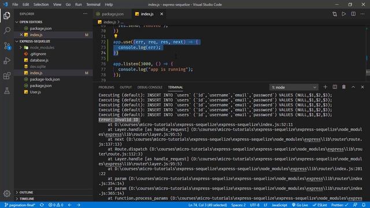Open the File menu
Image resolution: width=370 pixels, height=208 pixels.
[15, 5]
